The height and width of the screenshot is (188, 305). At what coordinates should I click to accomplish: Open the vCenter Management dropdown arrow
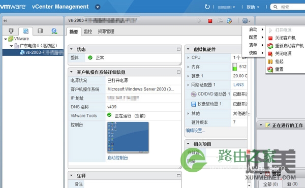98,7
